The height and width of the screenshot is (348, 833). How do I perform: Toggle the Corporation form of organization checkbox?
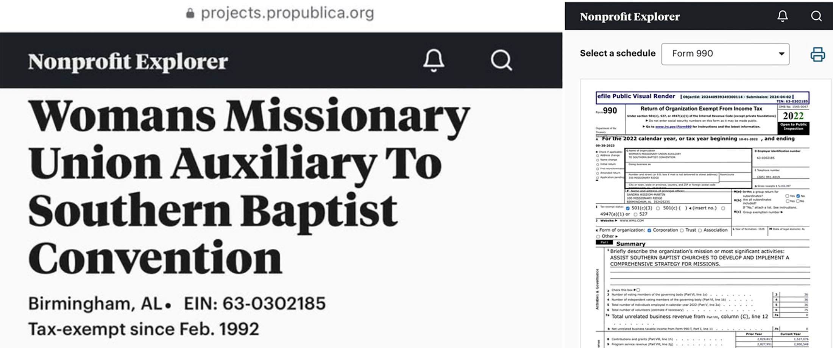click(x=649, y=230)
